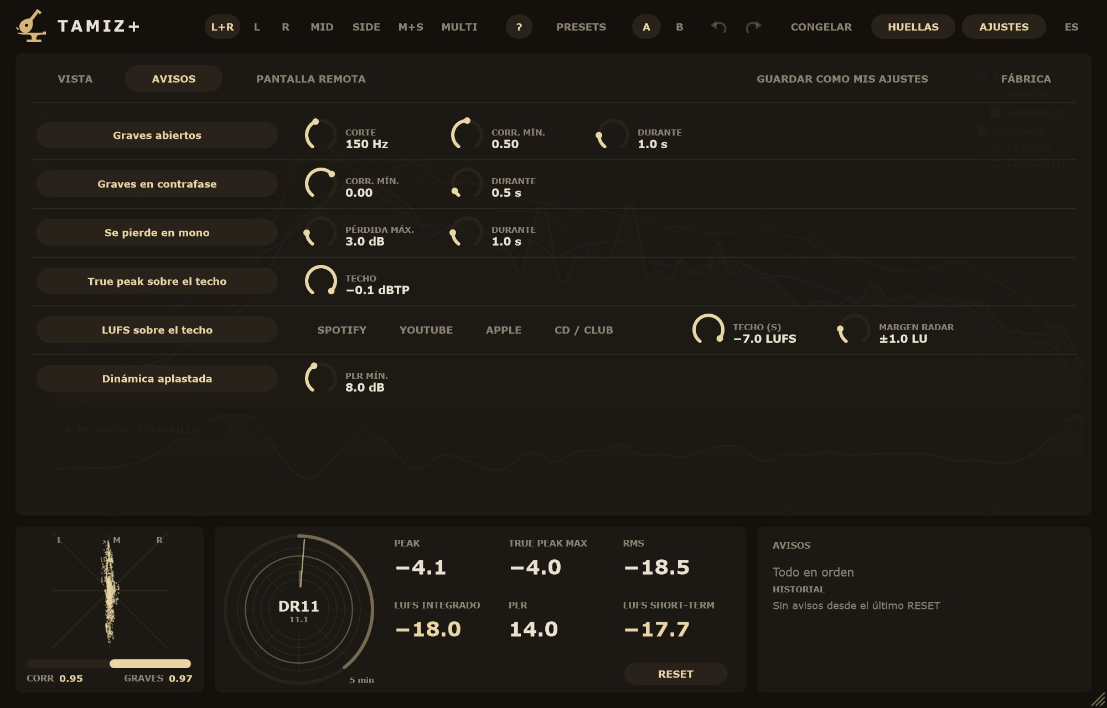Select the MULTI channel mode
This screenshot has width=1107, height=708.
coord(459,27)
